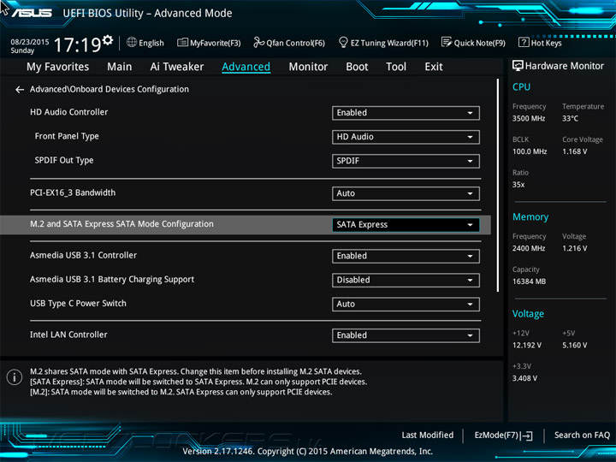This screenshot has height=462, width=616.
Task: Switch to the Monitor tab
Action: point(308,67)
